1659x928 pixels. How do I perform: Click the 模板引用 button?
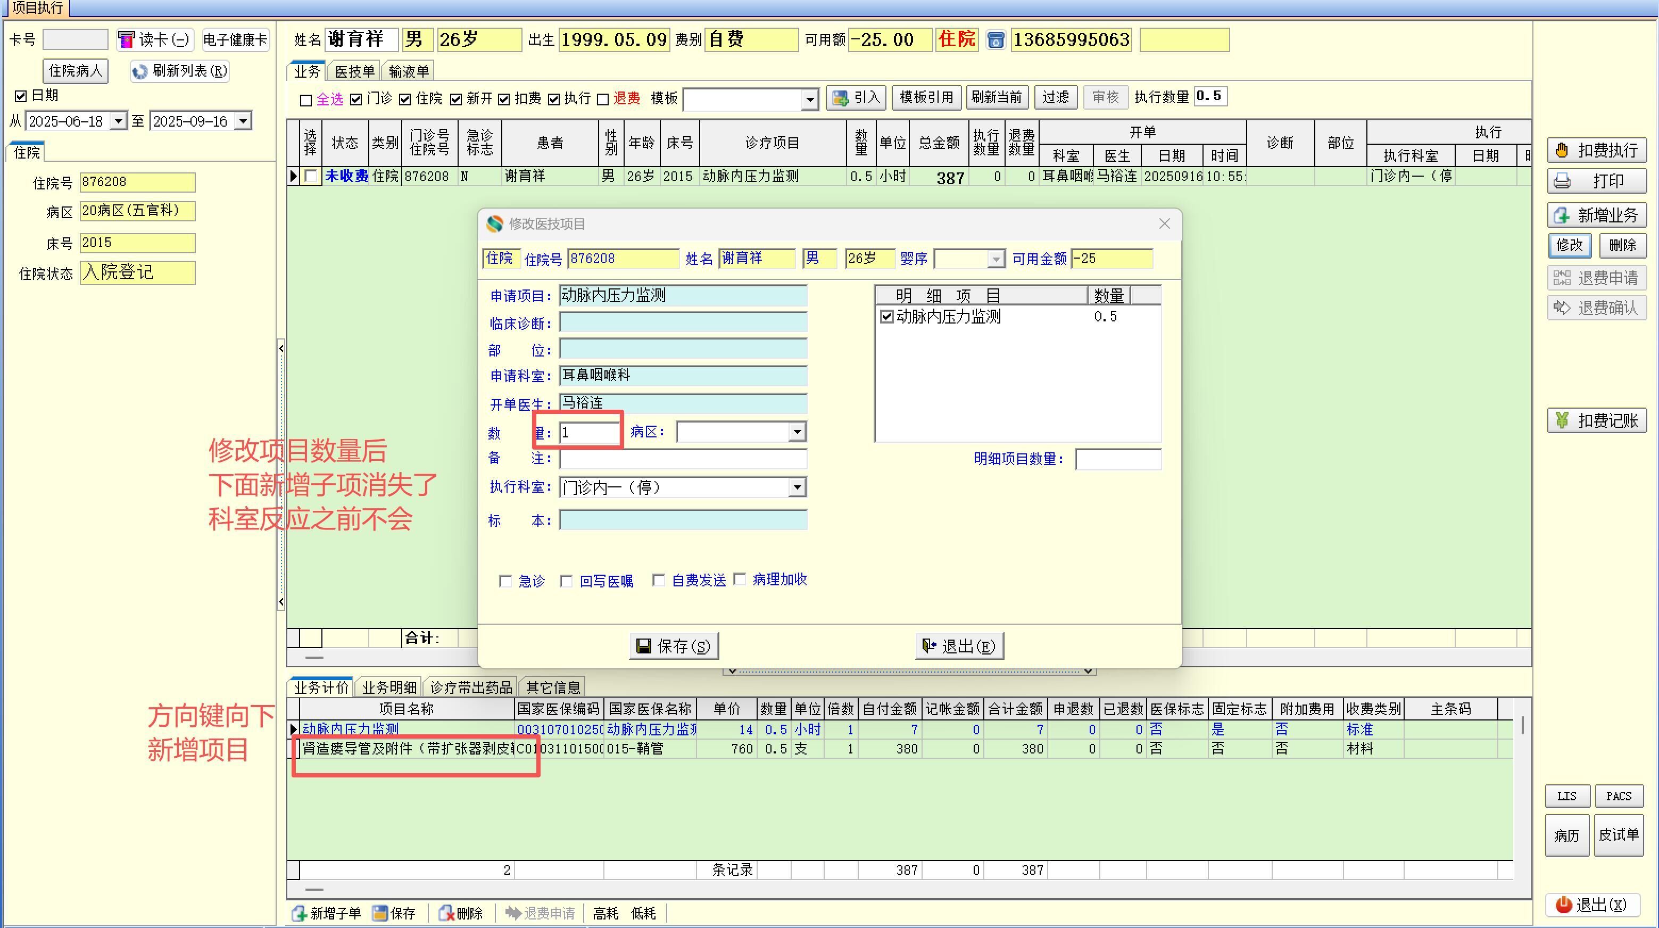(x=926, y=98)
